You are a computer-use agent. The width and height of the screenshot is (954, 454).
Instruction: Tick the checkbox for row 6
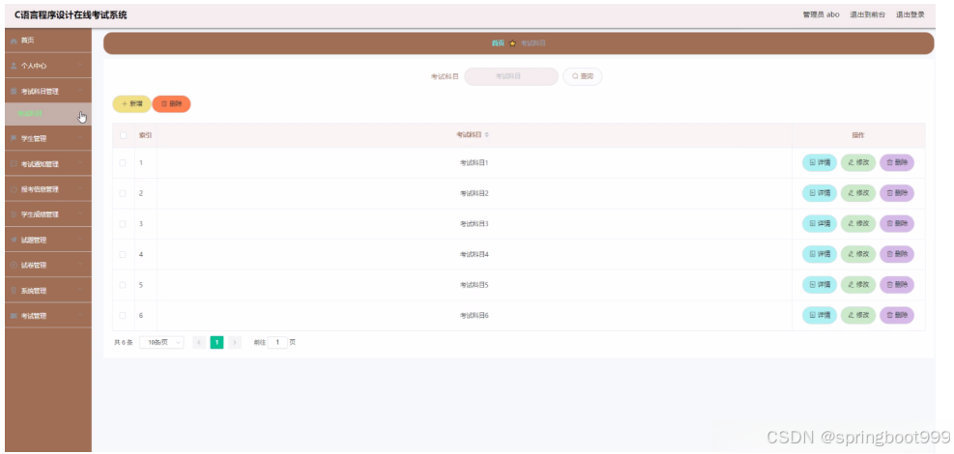click(x=123, y=316)
